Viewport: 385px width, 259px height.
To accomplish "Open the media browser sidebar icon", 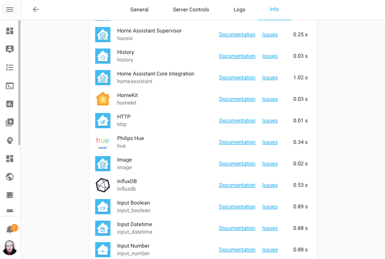I will [10, 122].
